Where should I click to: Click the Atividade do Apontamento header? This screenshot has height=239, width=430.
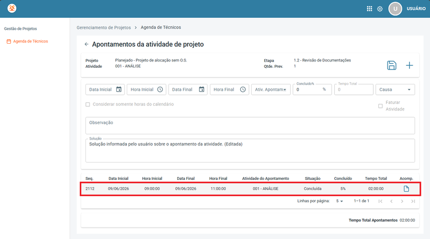[265, 179]
